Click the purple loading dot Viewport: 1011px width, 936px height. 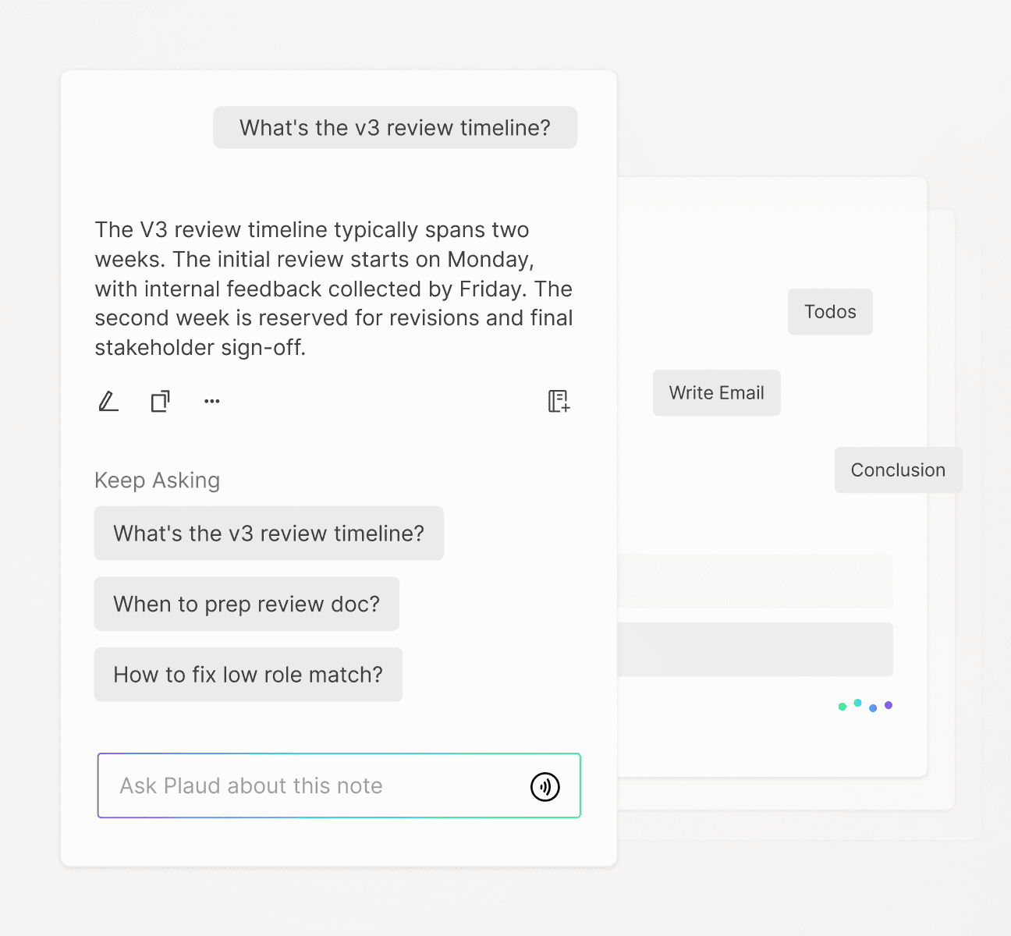click(889, 705)
